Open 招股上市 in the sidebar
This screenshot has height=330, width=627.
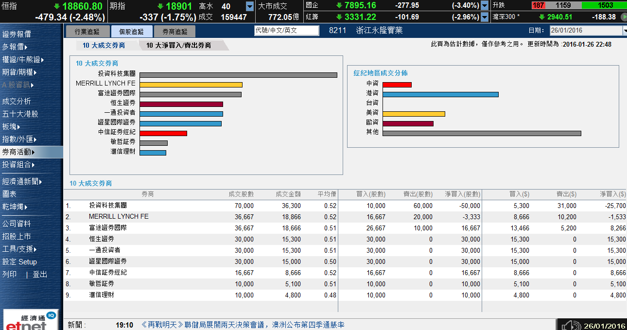[x=17, y=236]
